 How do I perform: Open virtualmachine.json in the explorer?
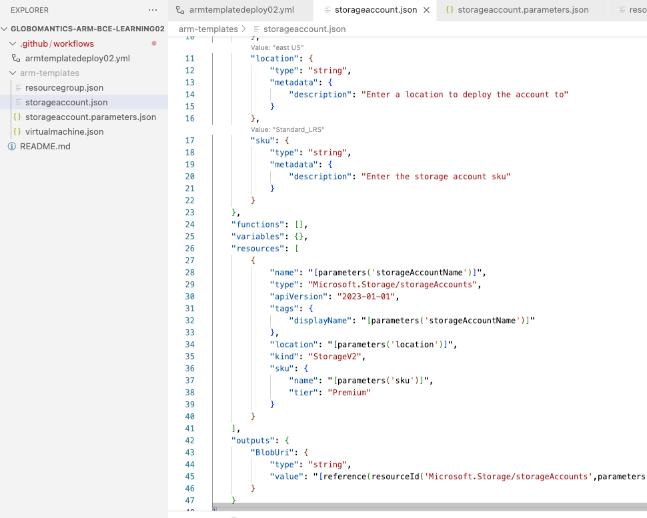click(65, 131)
